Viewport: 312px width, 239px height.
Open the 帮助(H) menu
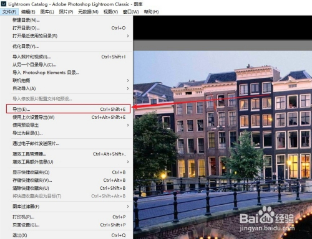coord(151,12)
